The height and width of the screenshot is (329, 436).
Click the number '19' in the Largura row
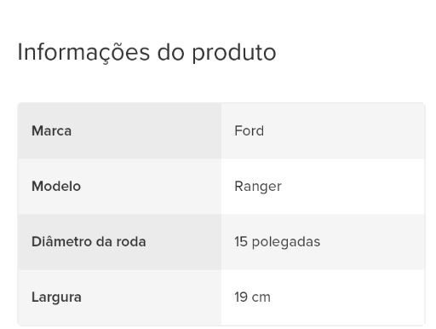tap(241, 297)
